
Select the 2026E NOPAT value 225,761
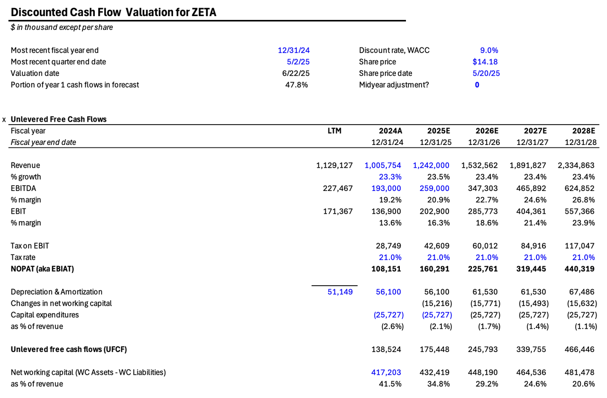click(x=483, y=269)
